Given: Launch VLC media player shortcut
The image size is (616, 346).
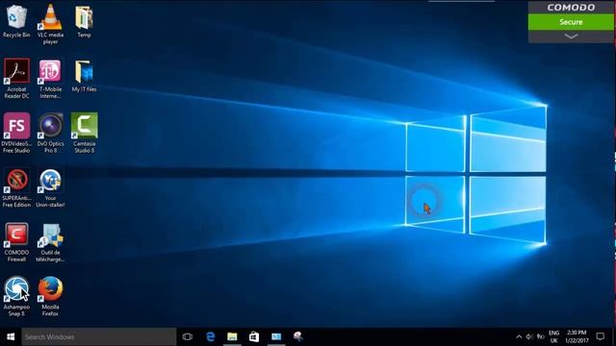Looking at the screenshot, I should [51, 24].
